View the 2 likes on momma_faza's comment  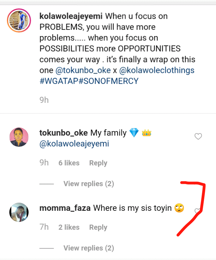[x=69, y=227]
